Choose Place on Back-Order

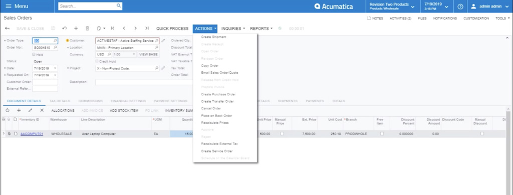point(216,116)
